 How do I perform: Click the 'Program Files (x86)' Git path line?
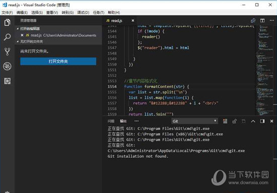[165, 134]
